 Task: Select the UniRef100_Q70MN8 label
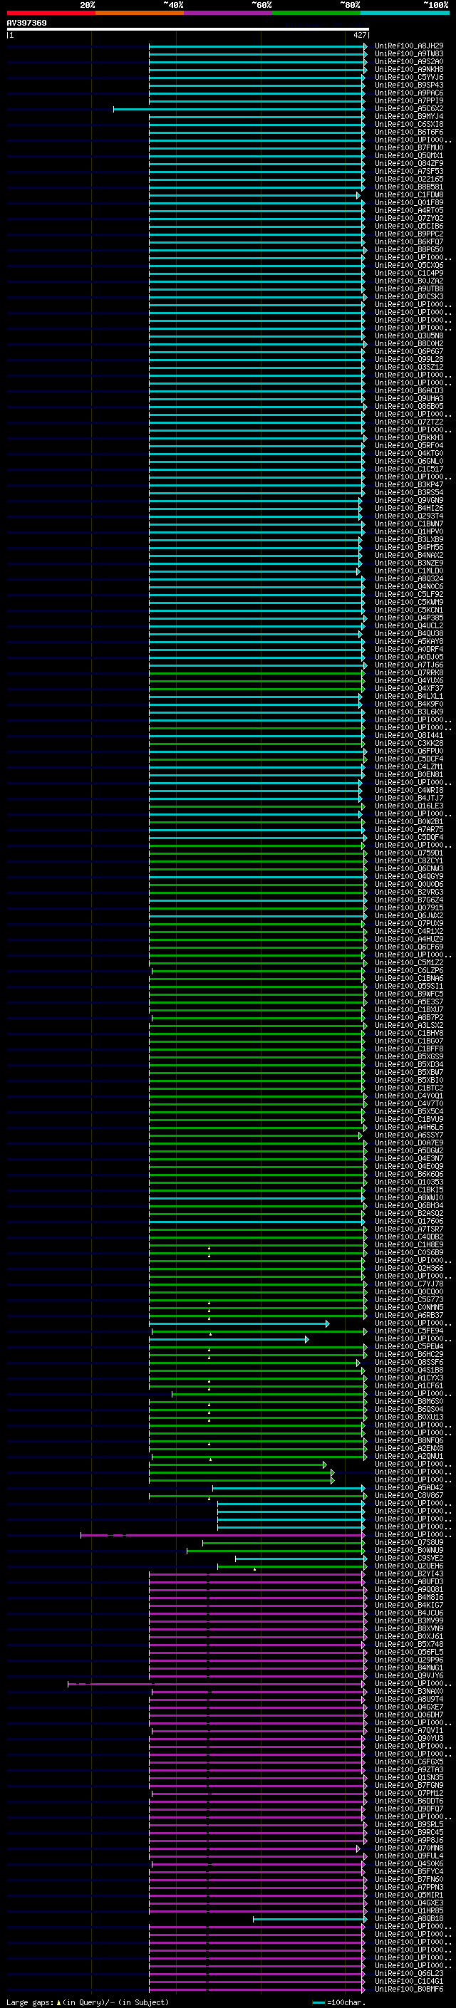(x=409, y=1848)
